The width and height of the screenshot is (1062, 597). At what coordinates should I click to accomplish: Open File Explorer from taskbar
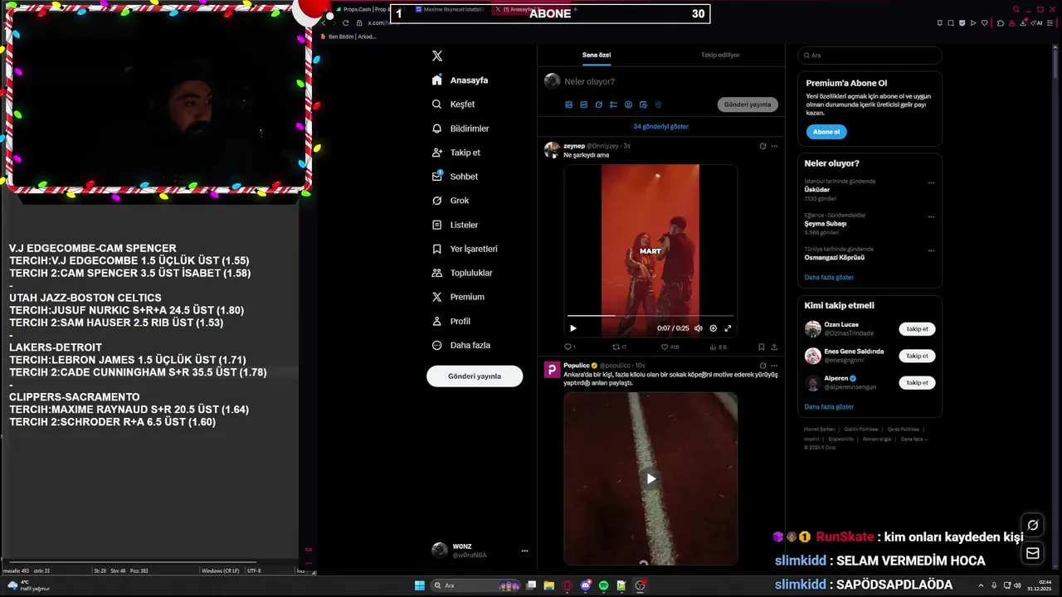pos(549,585)
